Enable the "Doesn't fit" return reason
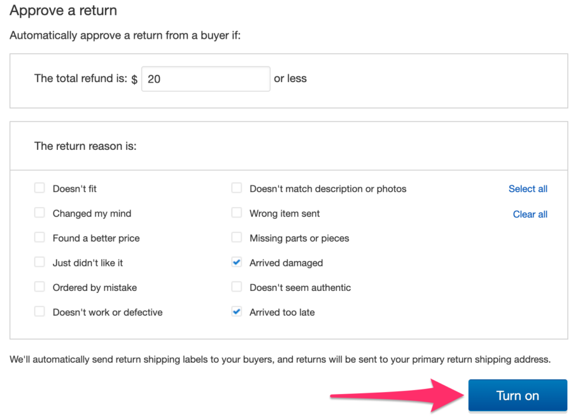573x420 pixels. (39, 188)
